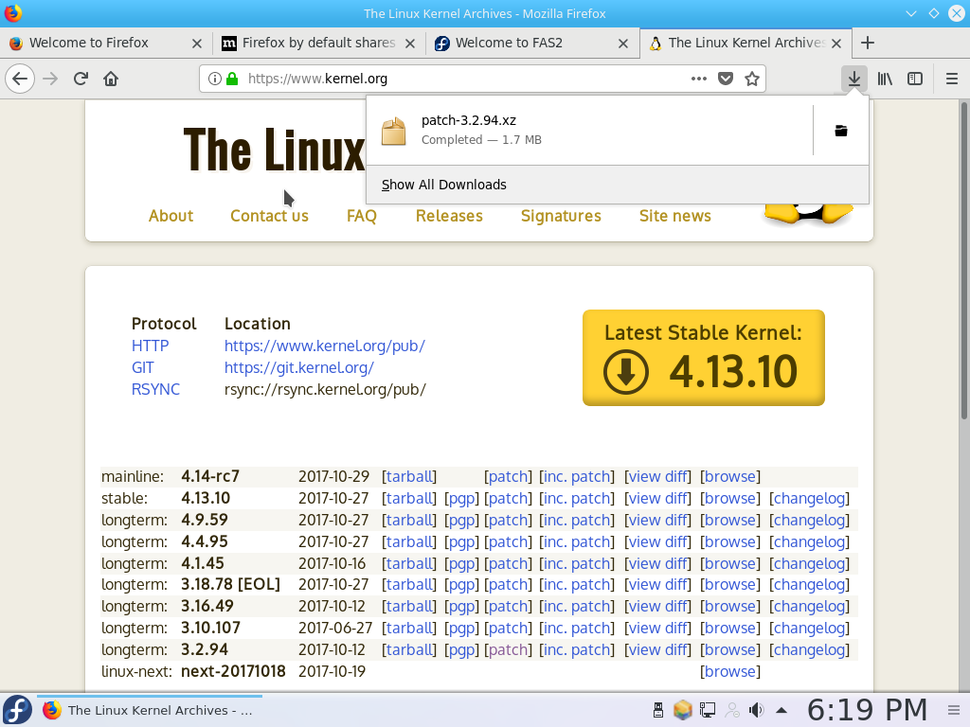The height and width of the screenshot is (727, 970).
Task: Download Latest Stable Kernel 4.13.10
Action: 704,358
